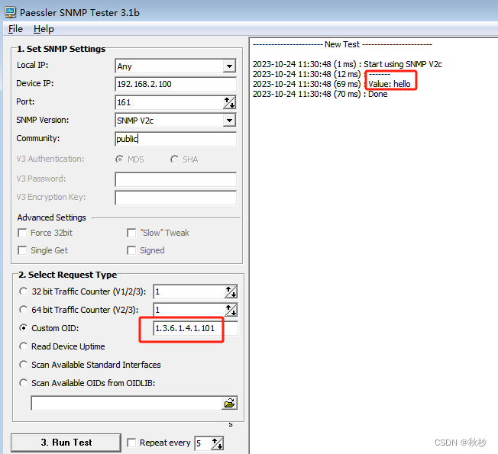Expand the SNMP Version dropdown

[229, 121]
